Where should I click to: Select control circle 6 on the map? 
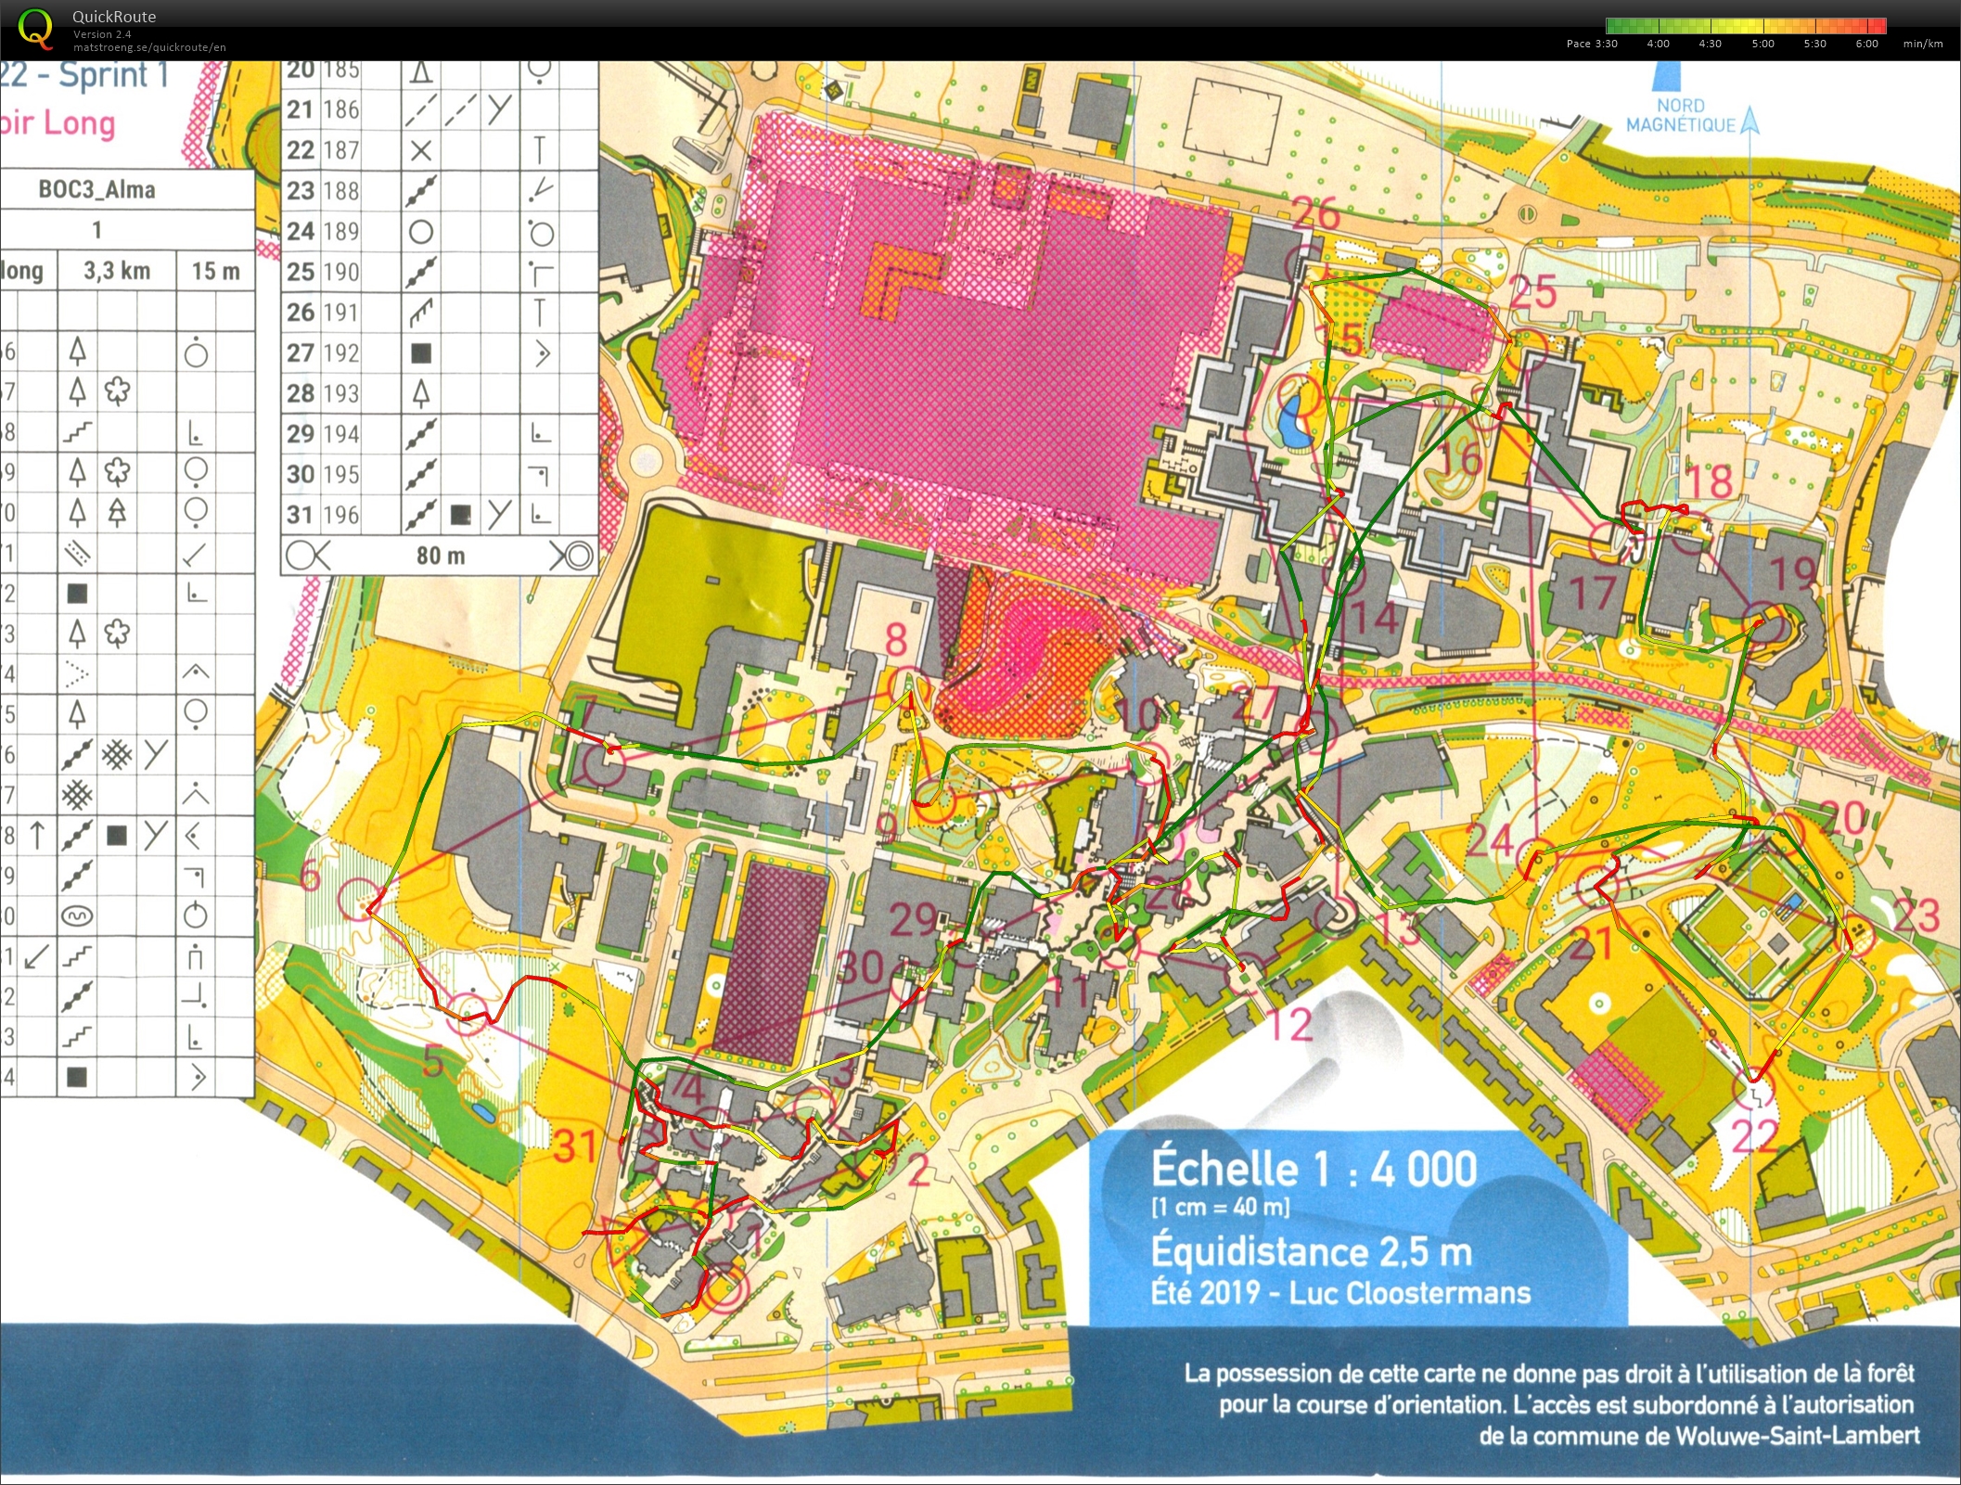[x=359, y=898]
